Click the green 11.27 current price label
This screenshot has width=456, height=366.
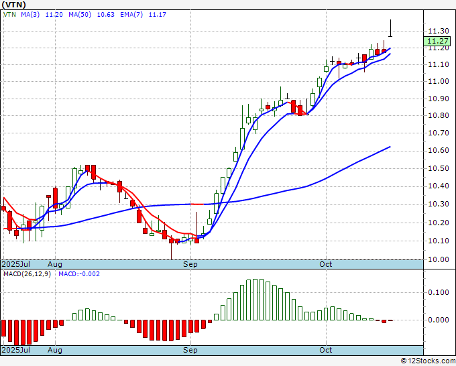click(437, 42)
